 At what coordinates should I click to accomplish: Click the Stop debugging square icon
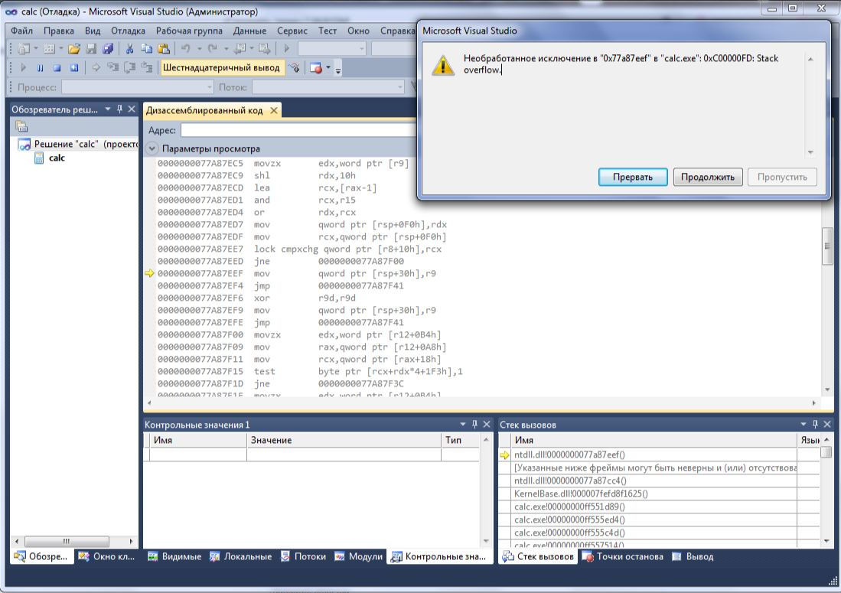pos(56,68)
